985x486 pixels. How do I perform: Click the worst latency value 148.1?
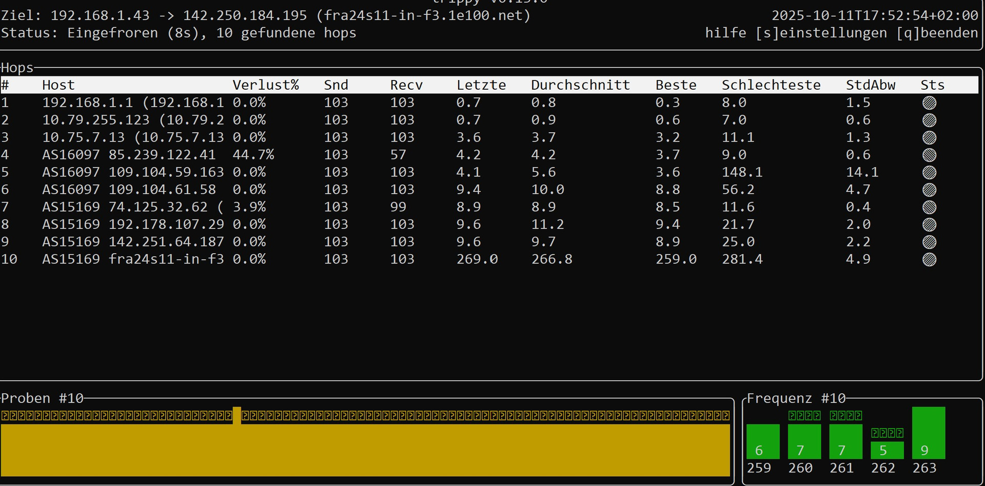[742, 172]
